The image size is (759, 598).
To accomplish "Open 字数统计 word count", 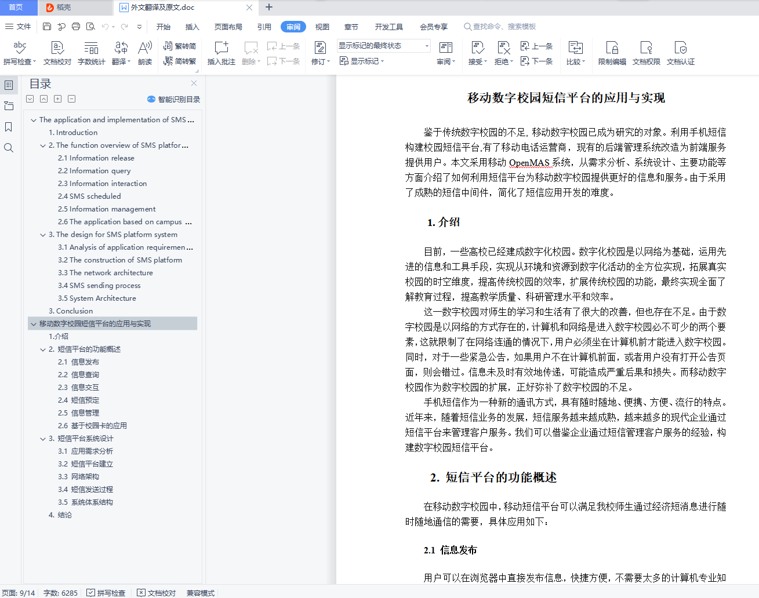I will (x=91, y=53).
